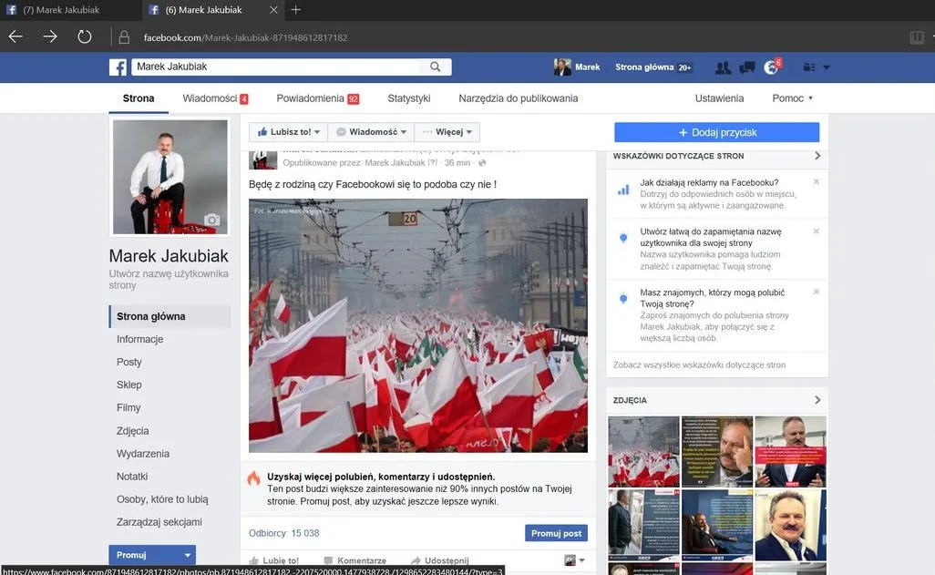Click the post boost flame icon
This screenshot has height=575, width=935.
[x=252, y=476]
